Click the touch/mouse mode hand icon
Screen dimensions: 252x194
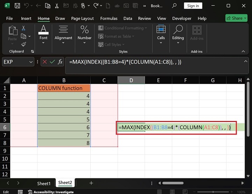[x=83, y=6]
